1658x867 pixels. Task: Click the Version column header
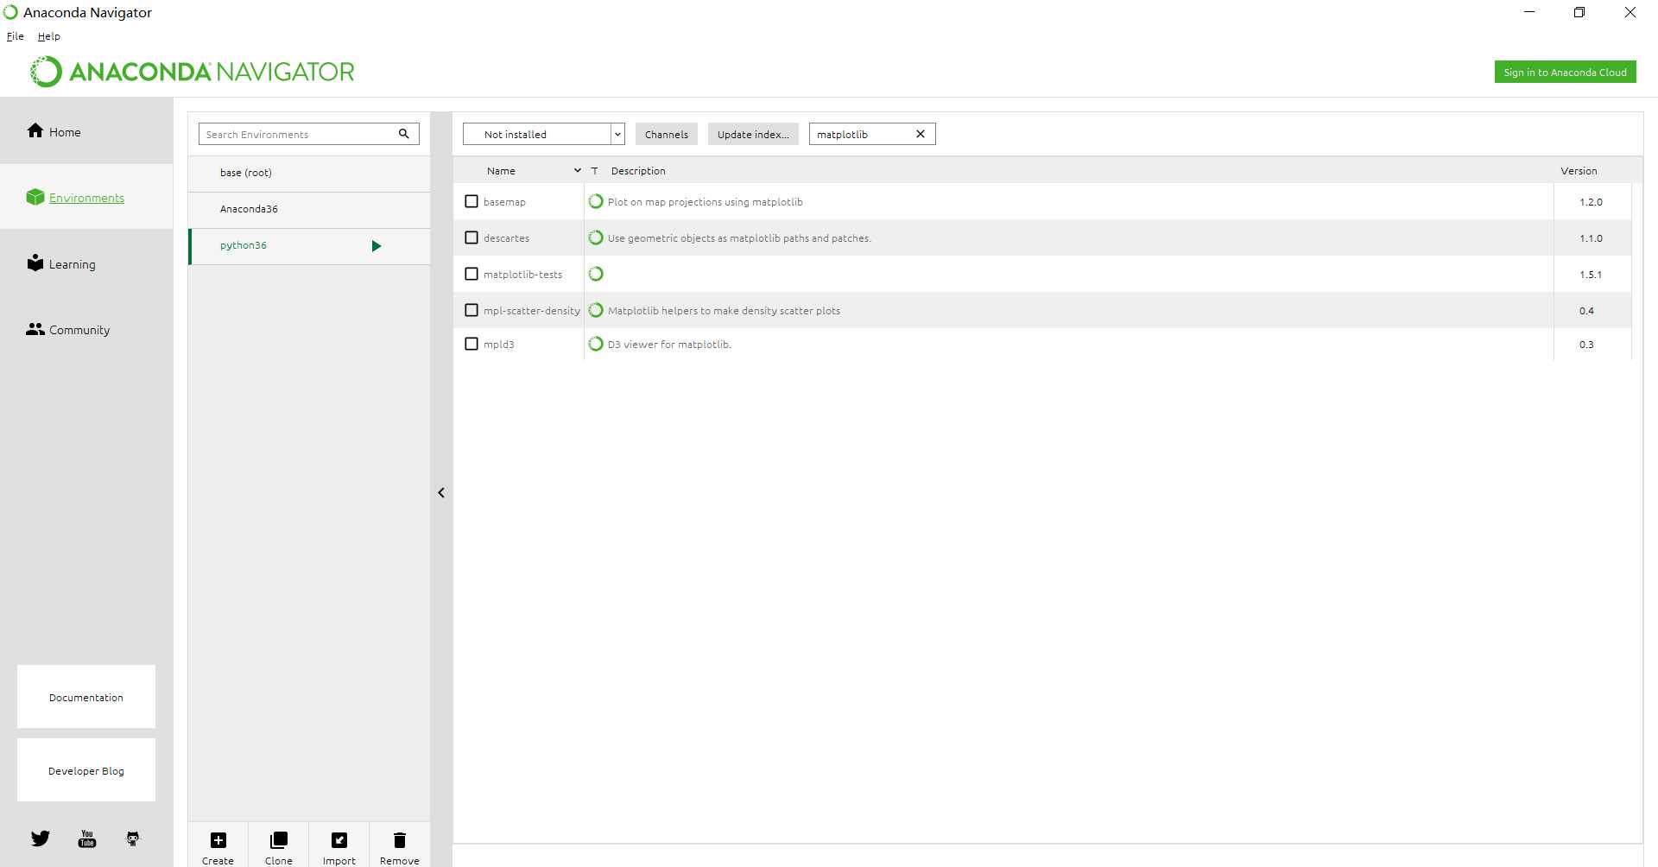pos(1579,171)
